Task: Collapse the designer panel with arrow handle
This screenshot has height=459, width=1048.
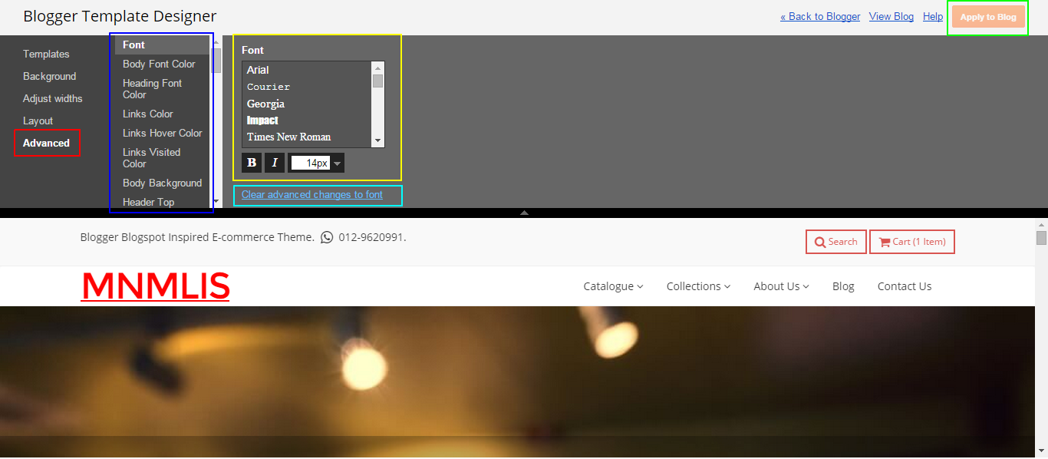Action: coord(524,213)
